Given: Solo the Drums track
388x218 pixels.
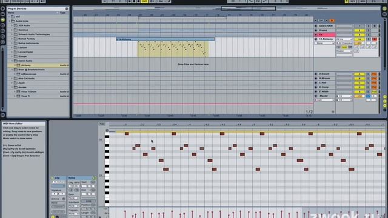Looking at the screenshot, I should pyautogui.click(x=368, y=30).
